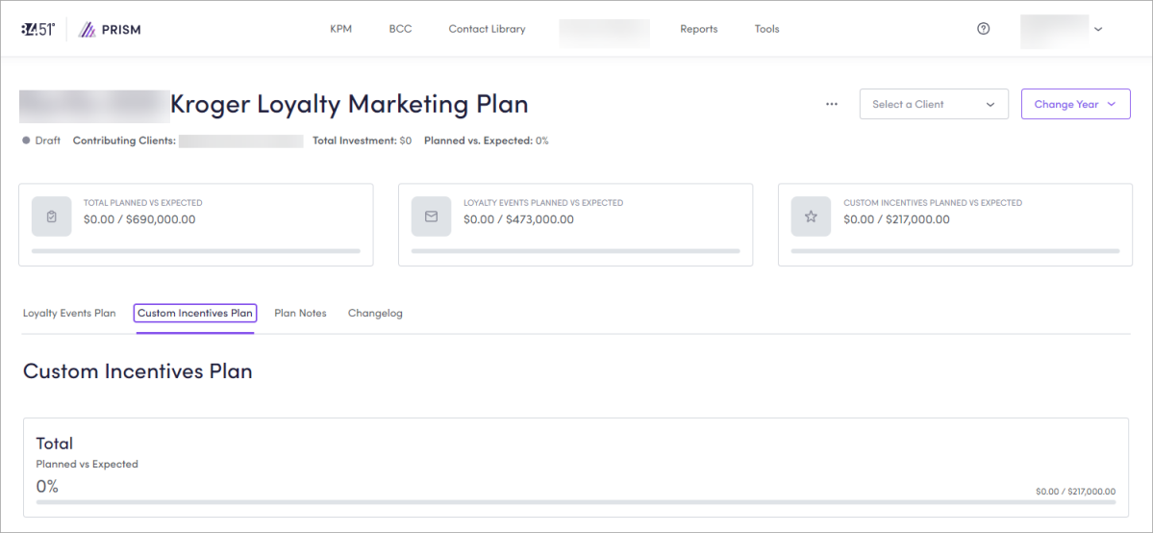
Task: Click the star icon in Custom Incentives card
Action: coord(811,217)
